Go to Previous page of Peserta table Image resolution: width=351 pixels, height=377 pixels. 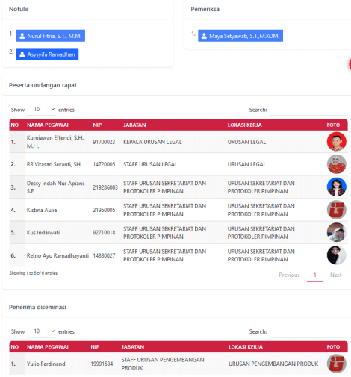[x=289, y=275]
